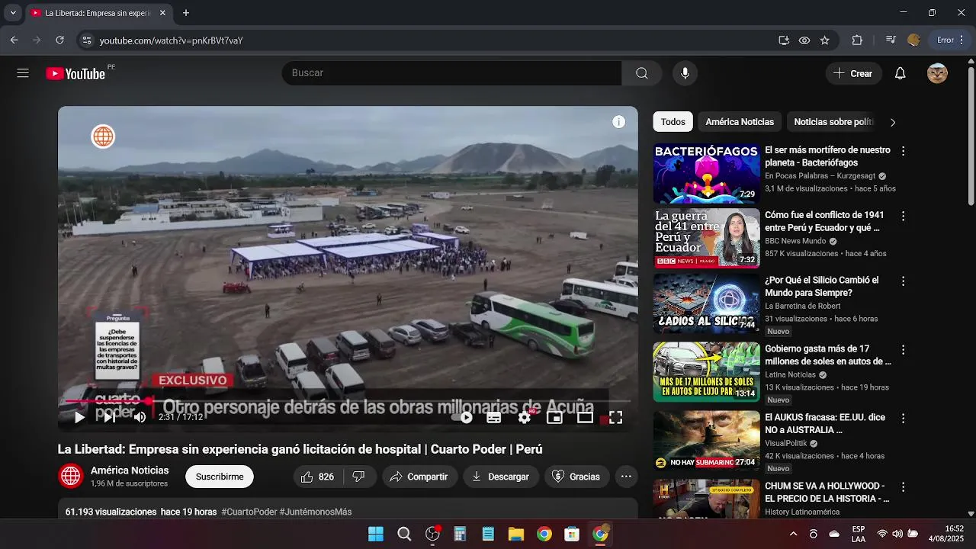The image size is (976, 549).
Task: Start voice search with microphone
Action: click(x=685, y=73)
